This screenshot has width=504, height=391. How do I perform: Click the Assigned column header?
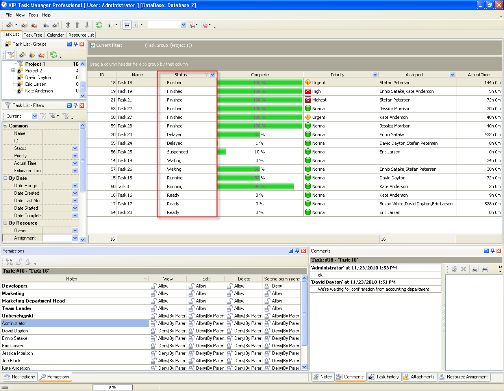414,75
